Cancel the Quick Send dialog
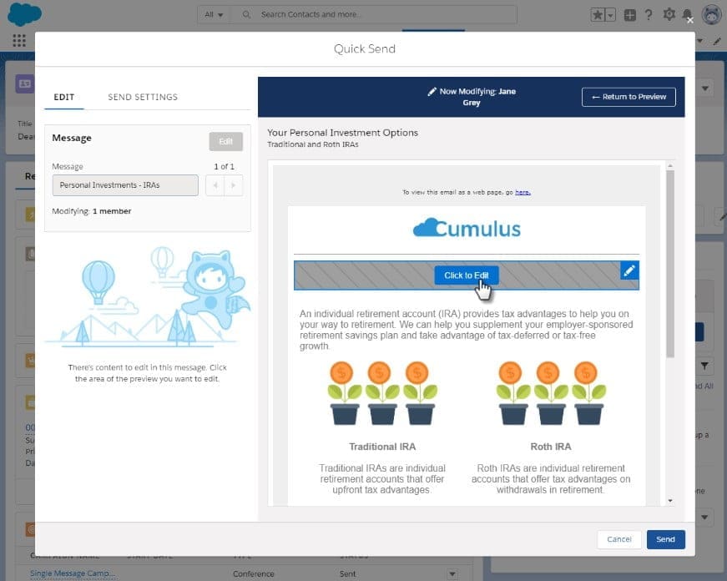The width and height of the screenshot is (727, 581). (x=618, y=539)
